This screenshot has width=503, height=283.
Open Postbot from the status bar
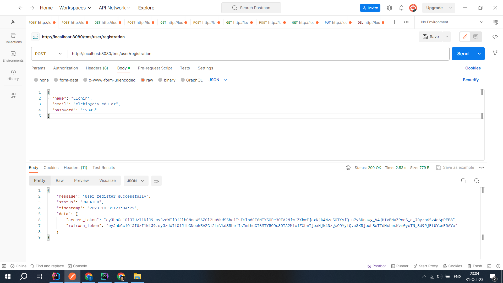pyautogui.click(x=376, y=266)
